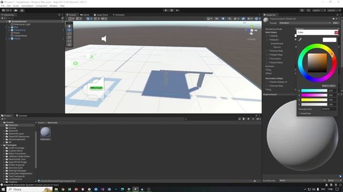Click the eyedropper in Color picker

click(x=300, y=39)
